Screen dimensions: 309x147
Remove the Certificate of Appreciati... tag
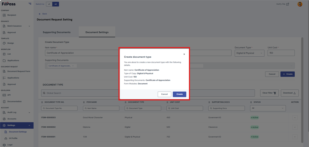(73, 66)
